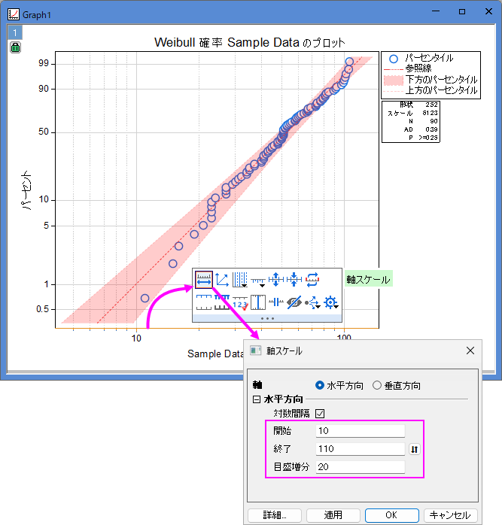Close the 軸スケール dialog
Image resolution: width=502 pixels, height=525 pixels.
(470, 351)
